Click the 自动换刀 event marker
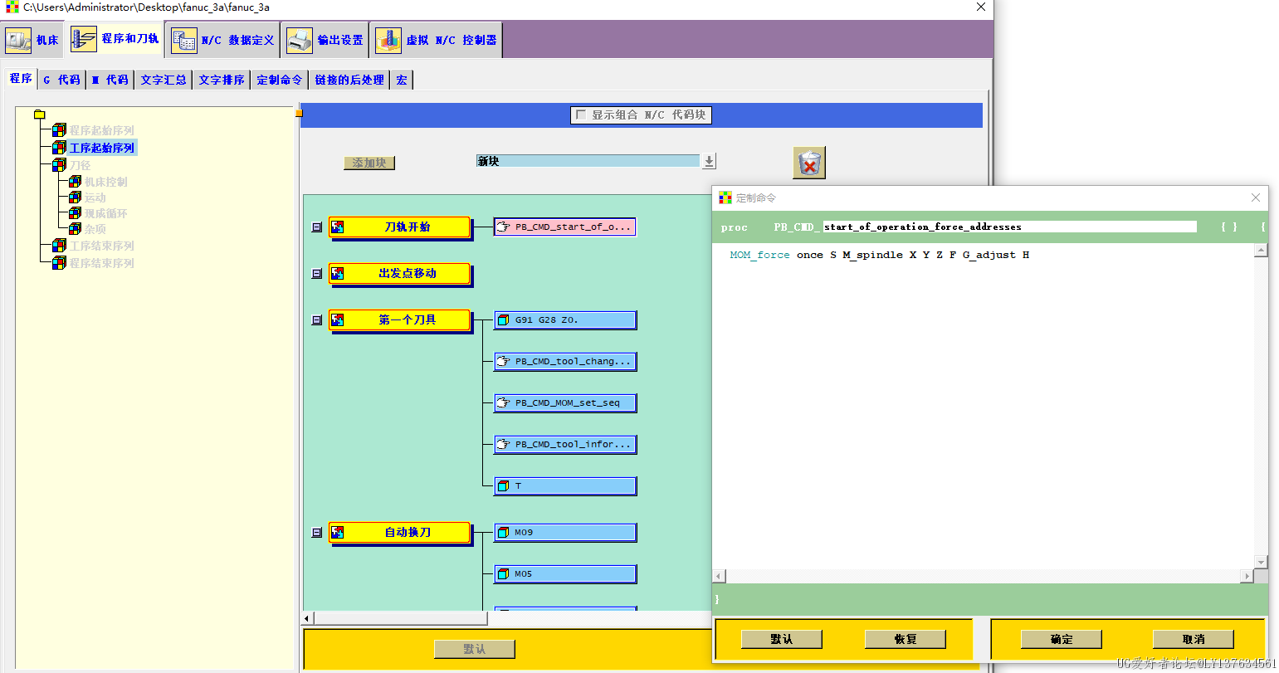Screen dimensions: 1279x673 (400, 533)
